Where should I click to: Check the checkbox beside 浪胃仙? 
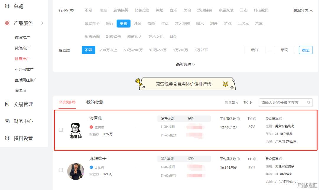tap(61, 130)
